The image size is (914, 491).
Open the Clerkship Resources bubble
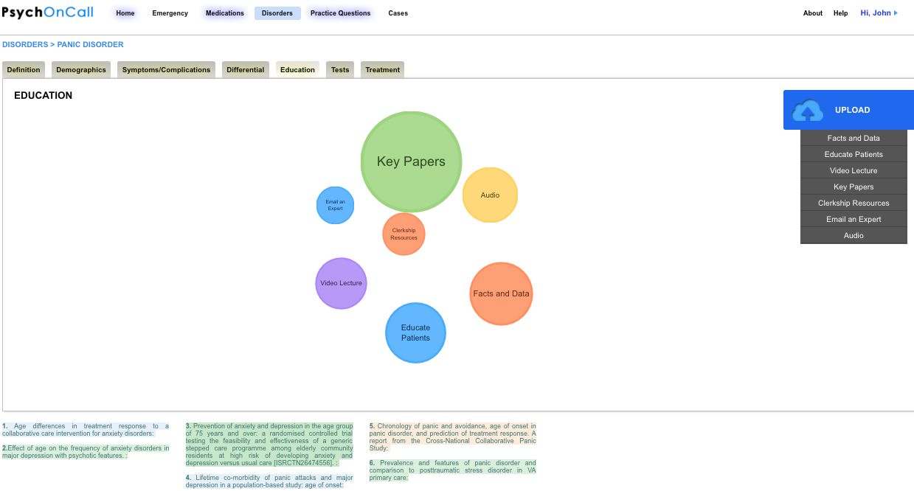[x=404, y=234]
